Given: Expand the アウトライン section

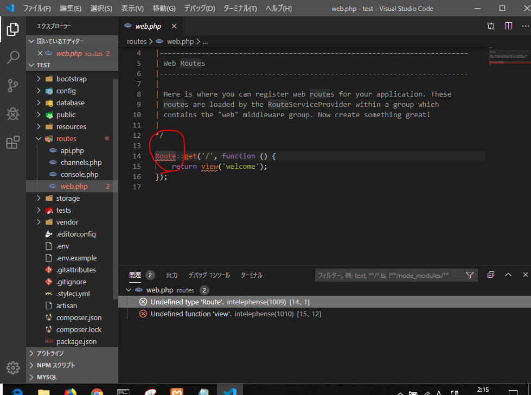Looking at the screenshot, I should pyautogui.click(x=72, y=353).
